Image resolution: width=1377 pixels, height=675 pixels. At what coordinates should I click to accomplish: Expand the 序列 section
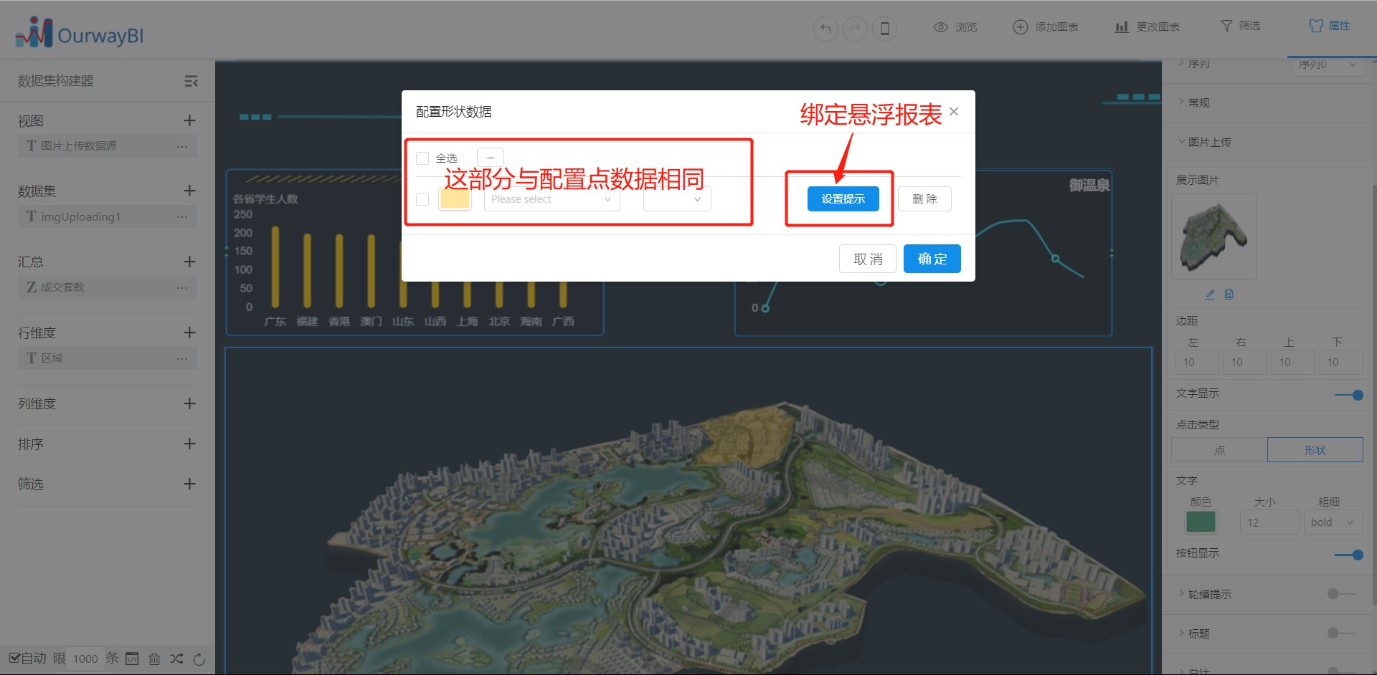[x=1195, y=64]
